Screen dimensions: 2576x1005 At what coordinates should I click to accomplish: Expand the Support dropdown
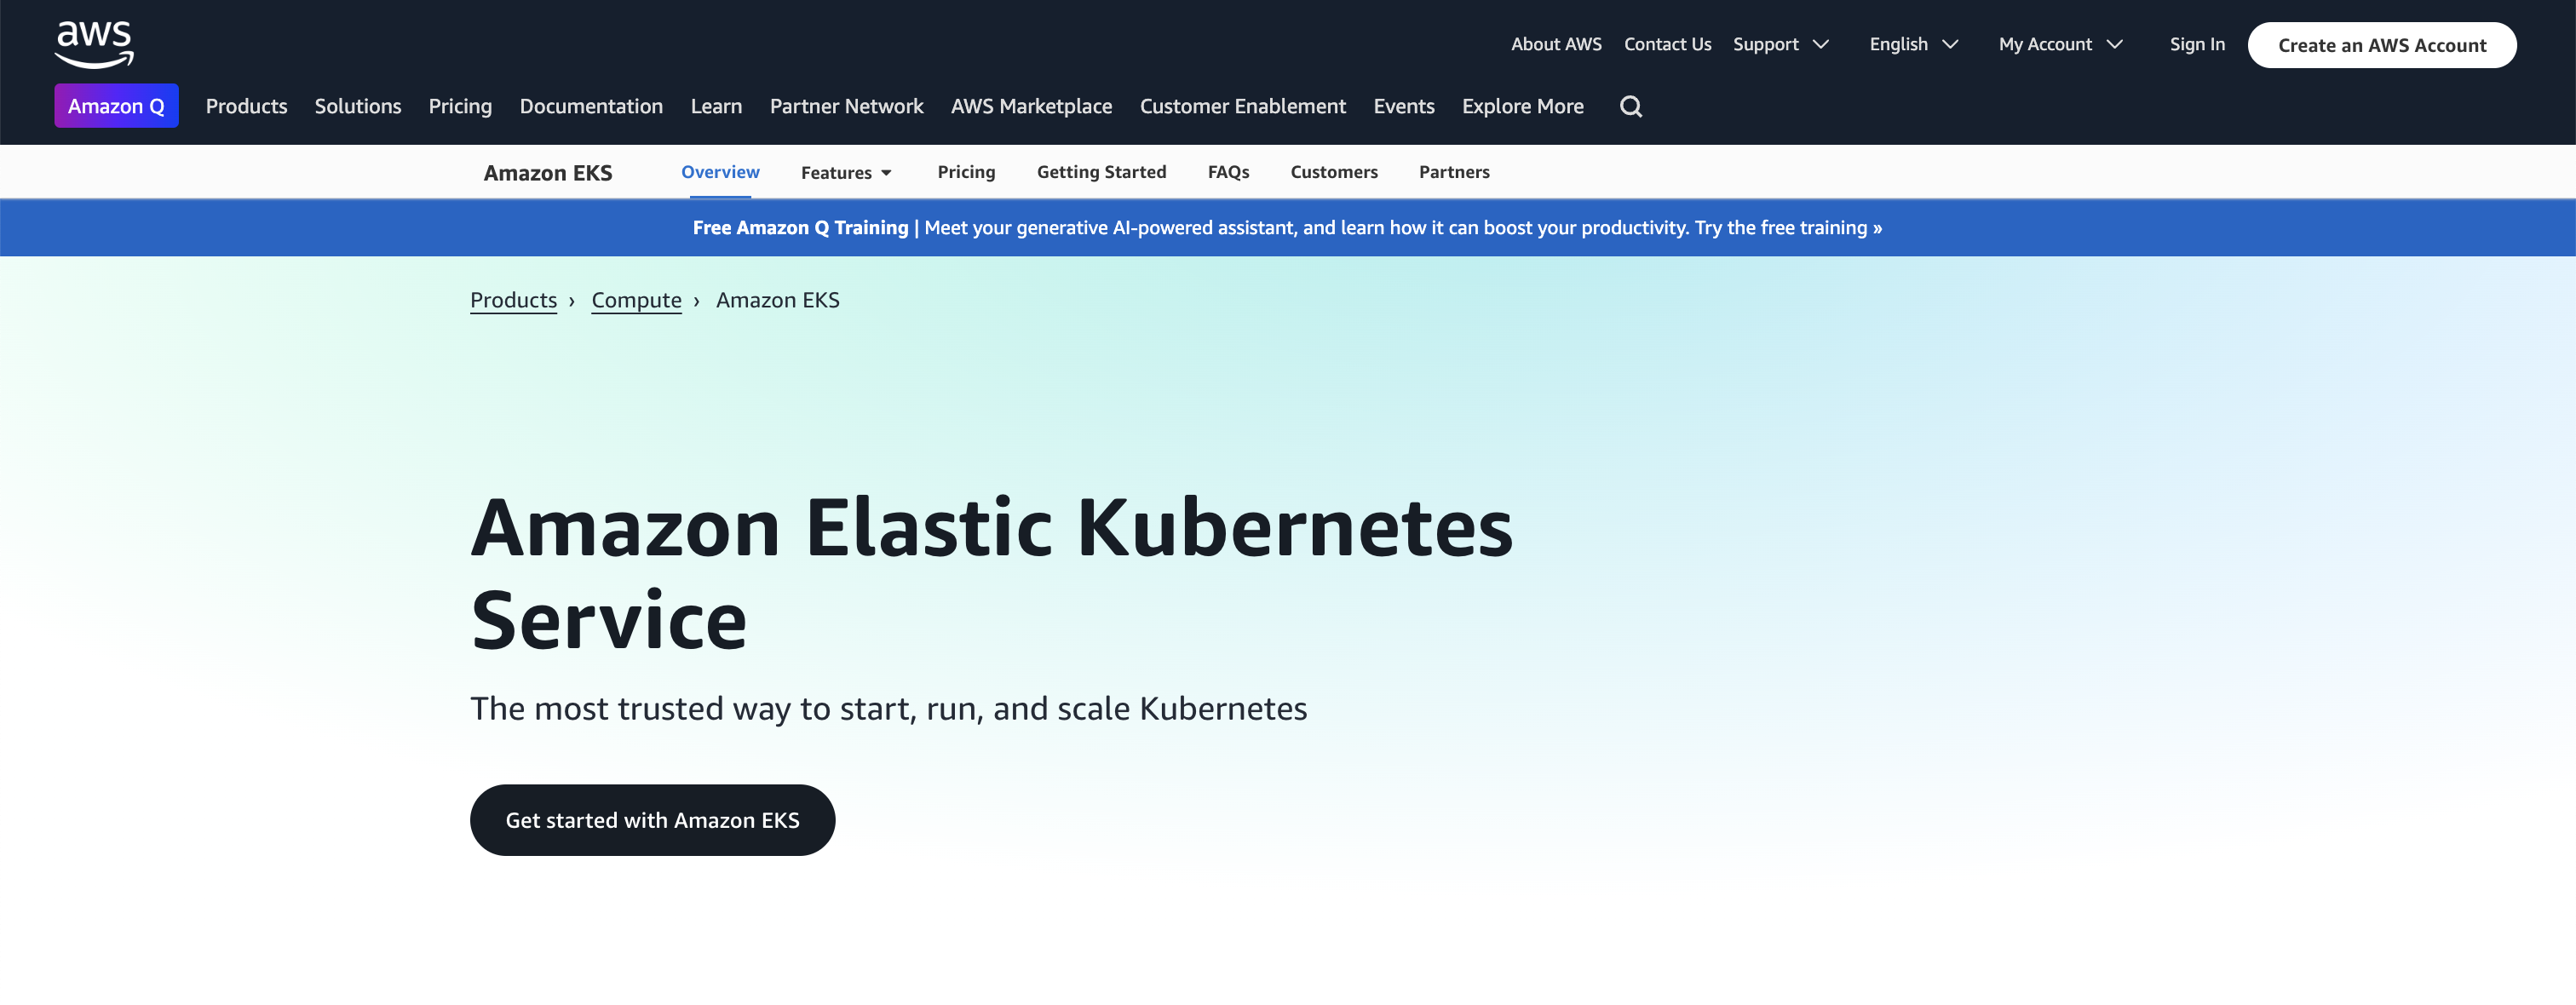[1781, 44]
